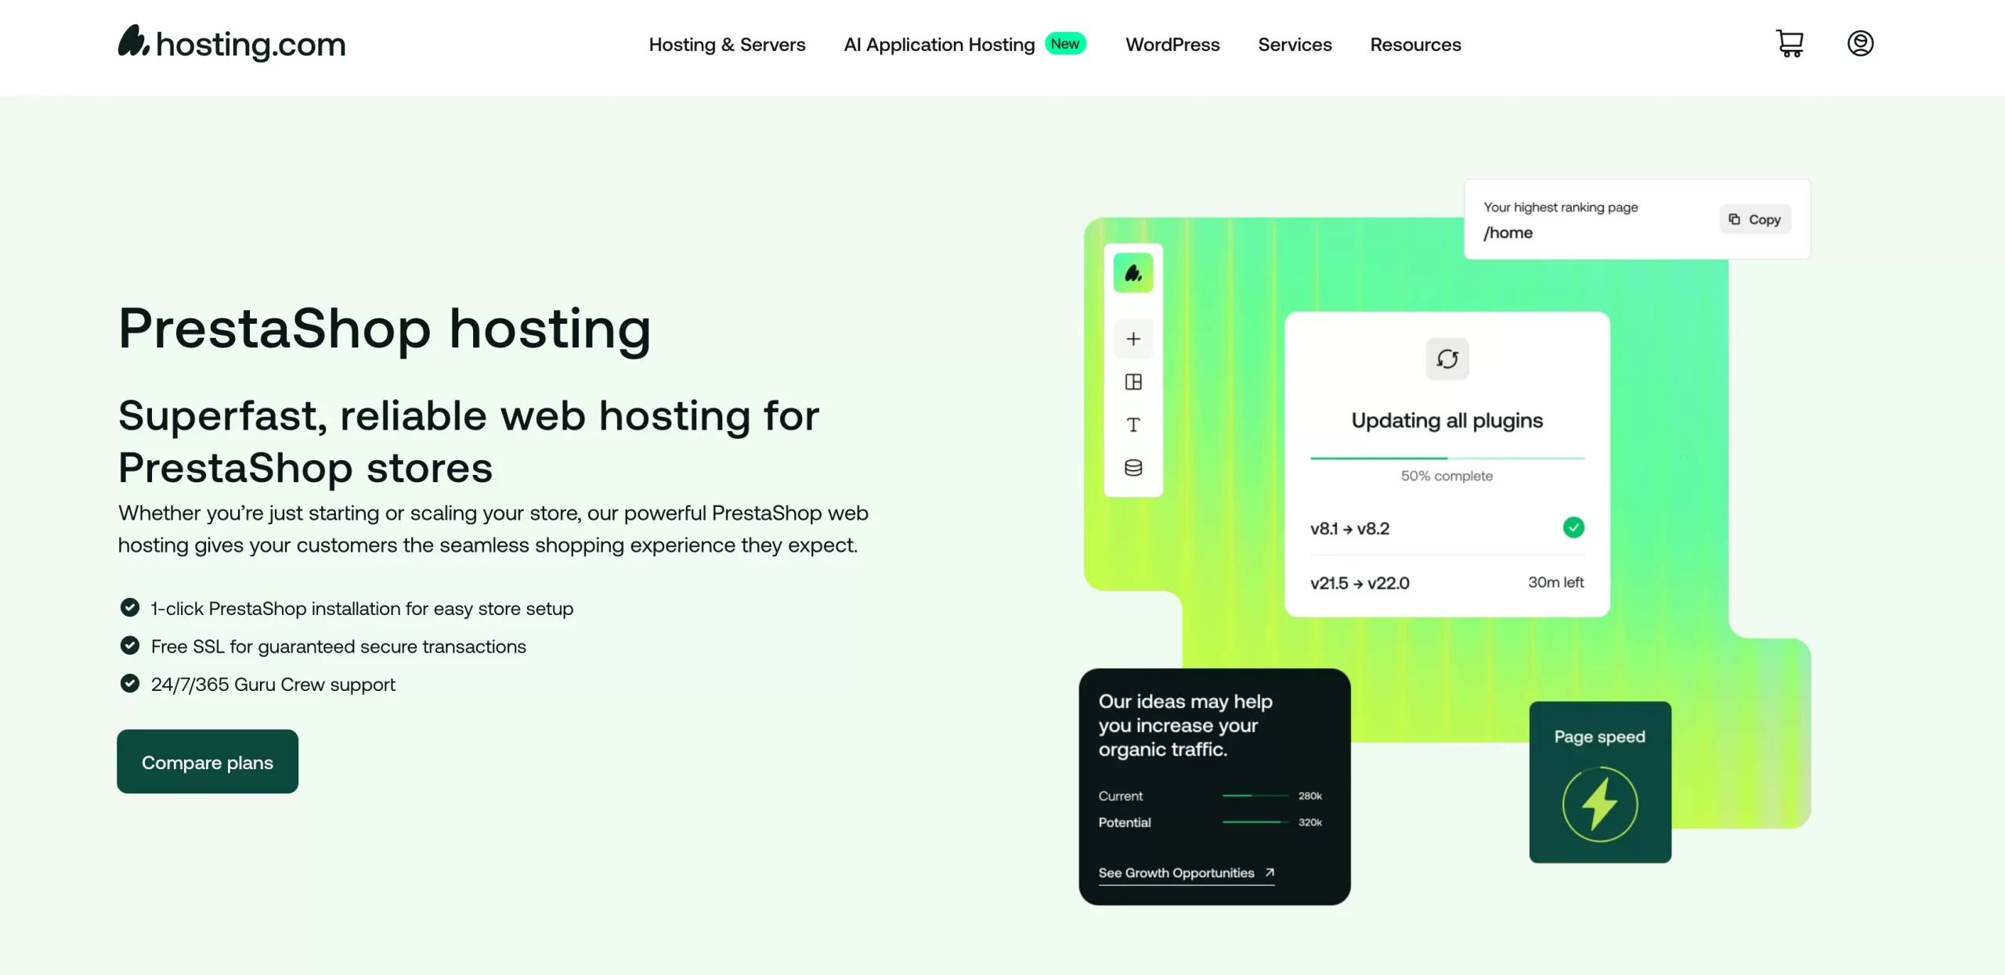Open the shopping cart
This screenshot has width=2005, height=975.
coord(1790,44)
